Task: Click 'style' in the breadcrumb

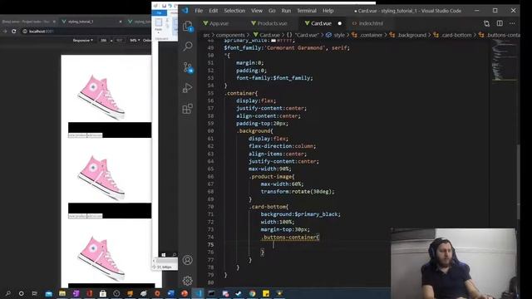Action: (339, 35)
